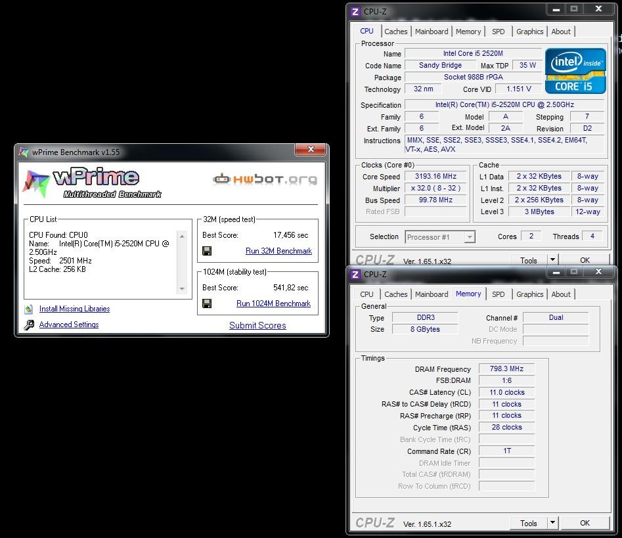Open About tab in upper CPU-Z

coord(561,32)
